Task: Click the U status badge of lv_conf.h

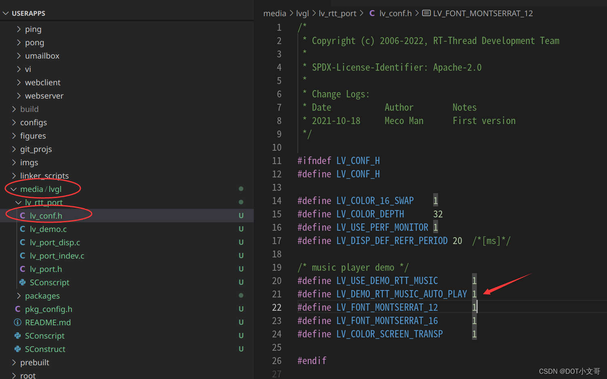Action: click(x=241, y=216)
